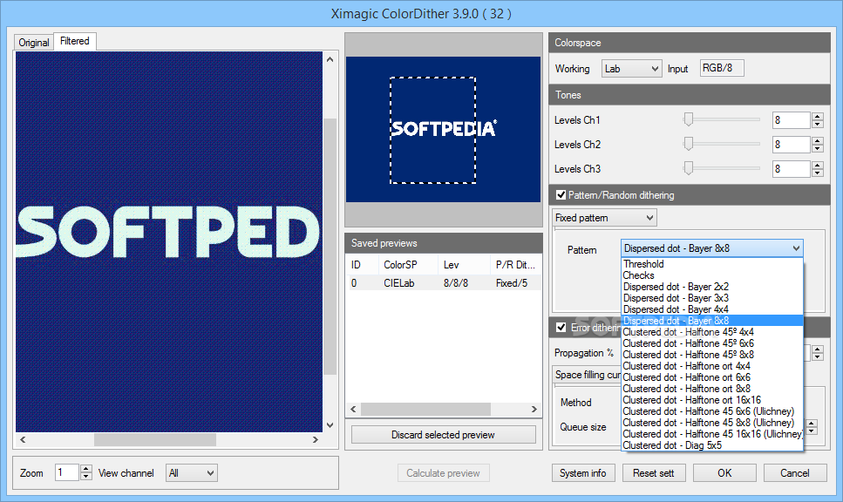Adjust the Levels Ch3 slider
This screenshot has height=502, width=843.
(688, 167)
